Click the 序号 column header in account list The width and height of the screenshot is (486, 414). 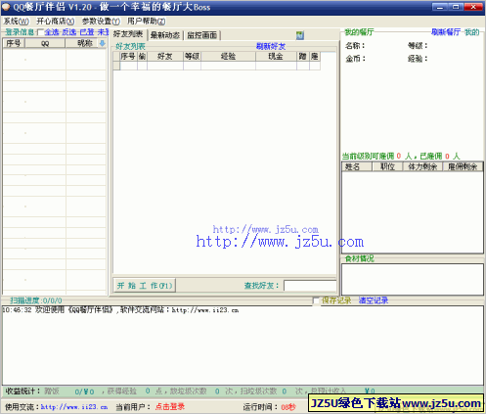(14, 43)
